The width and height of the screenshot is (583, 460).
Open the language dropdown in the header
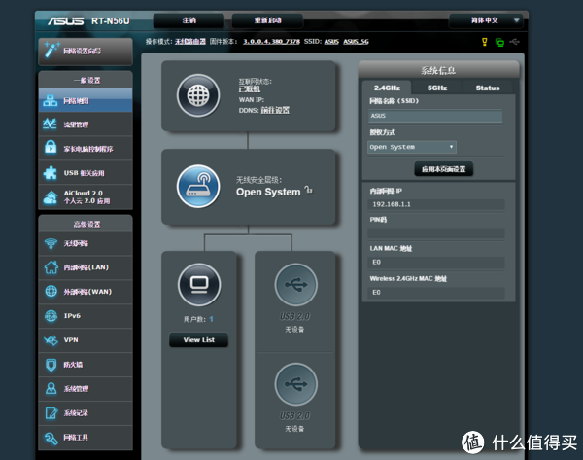(x=486, y=20)
